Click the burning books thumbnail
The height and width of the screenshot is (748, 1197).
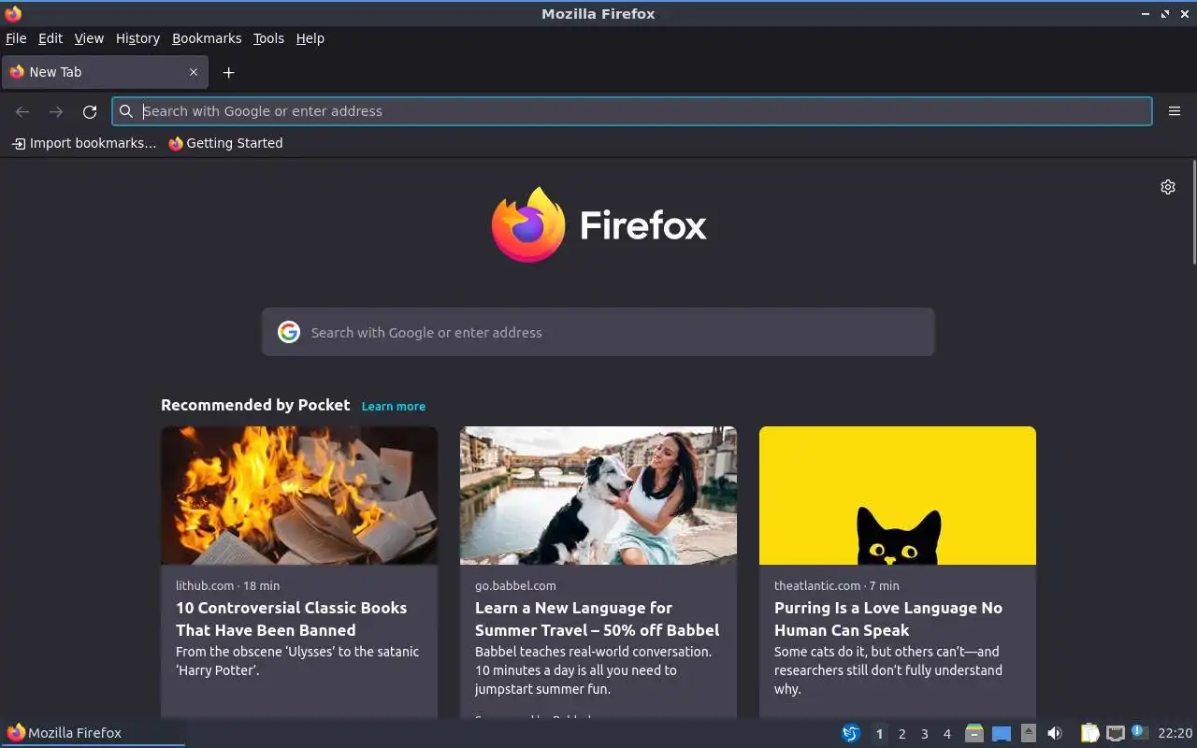299,496
